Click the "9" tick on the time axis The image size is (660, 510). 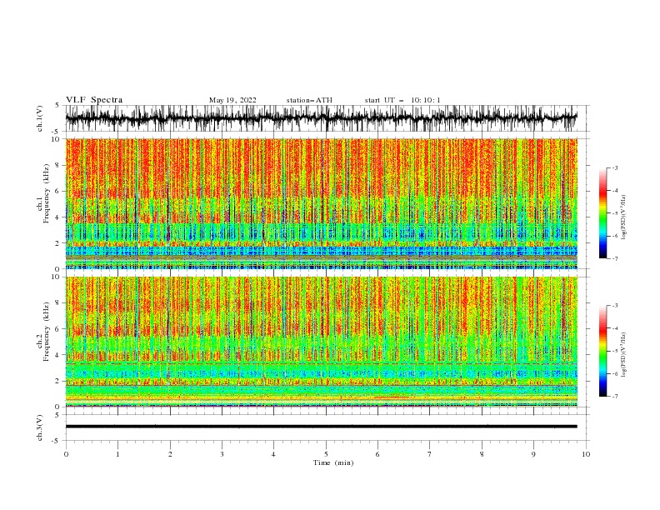533,454
